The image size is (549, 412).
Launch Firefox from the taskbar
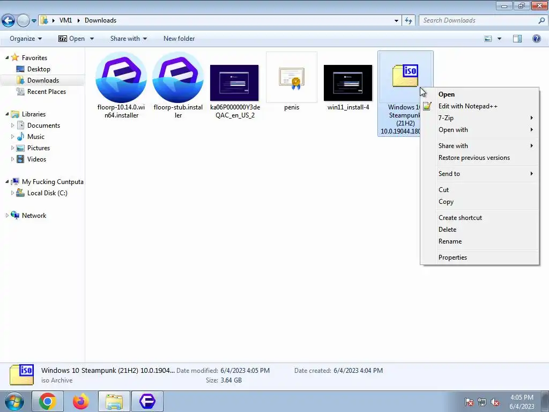click(x=81, y=401)
